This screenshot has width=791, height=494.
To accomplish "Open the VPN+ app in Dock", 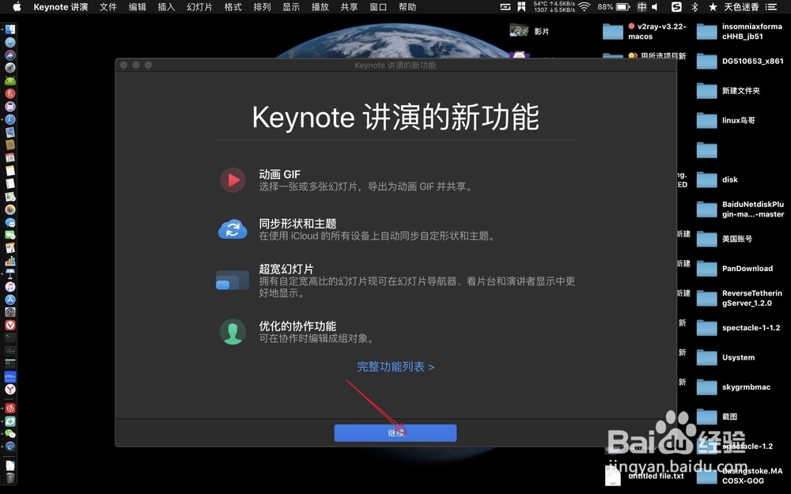I will tap(10, 376).
